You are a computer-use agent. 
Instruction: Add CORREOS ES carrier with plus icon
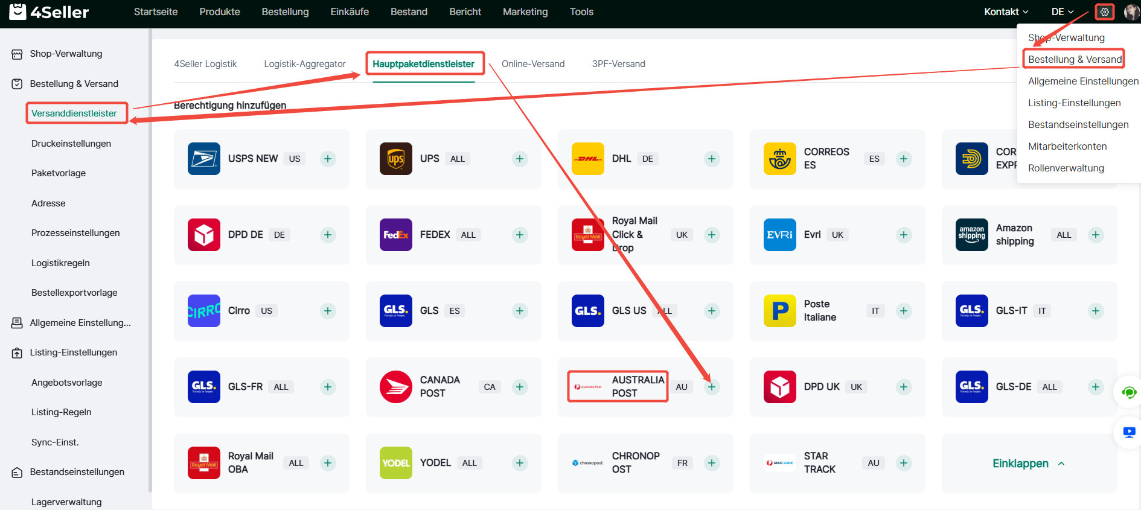[904, 159]
